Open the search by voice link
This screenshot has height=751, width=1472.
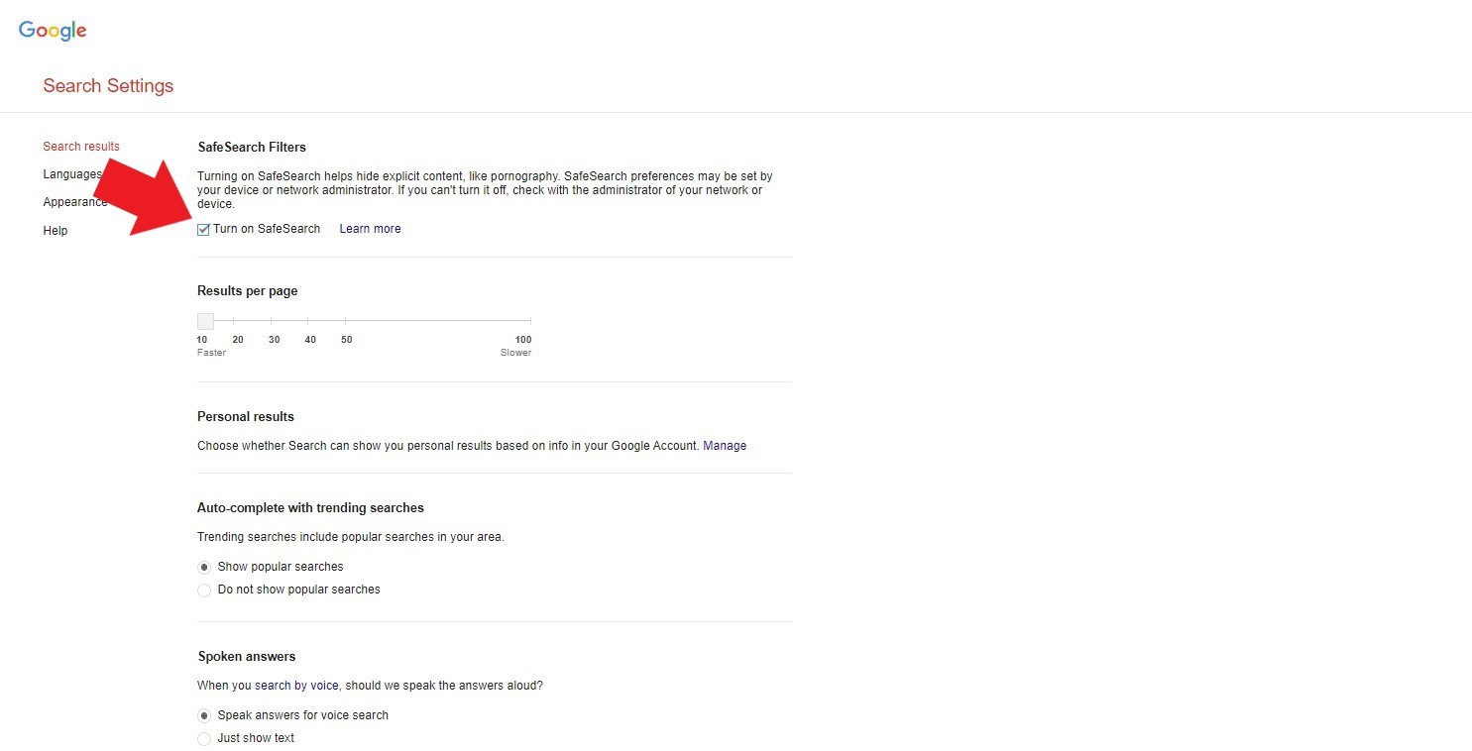296,686
